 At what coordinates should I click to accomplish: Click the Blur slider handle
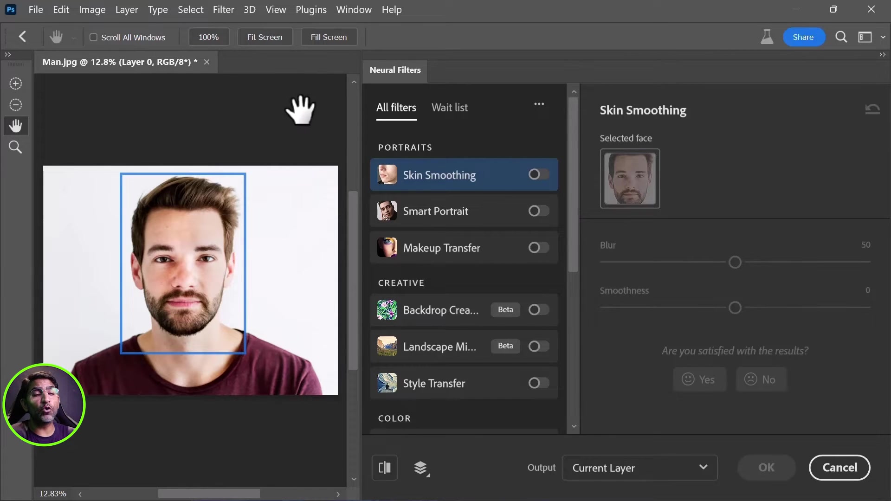pos(735,263)
